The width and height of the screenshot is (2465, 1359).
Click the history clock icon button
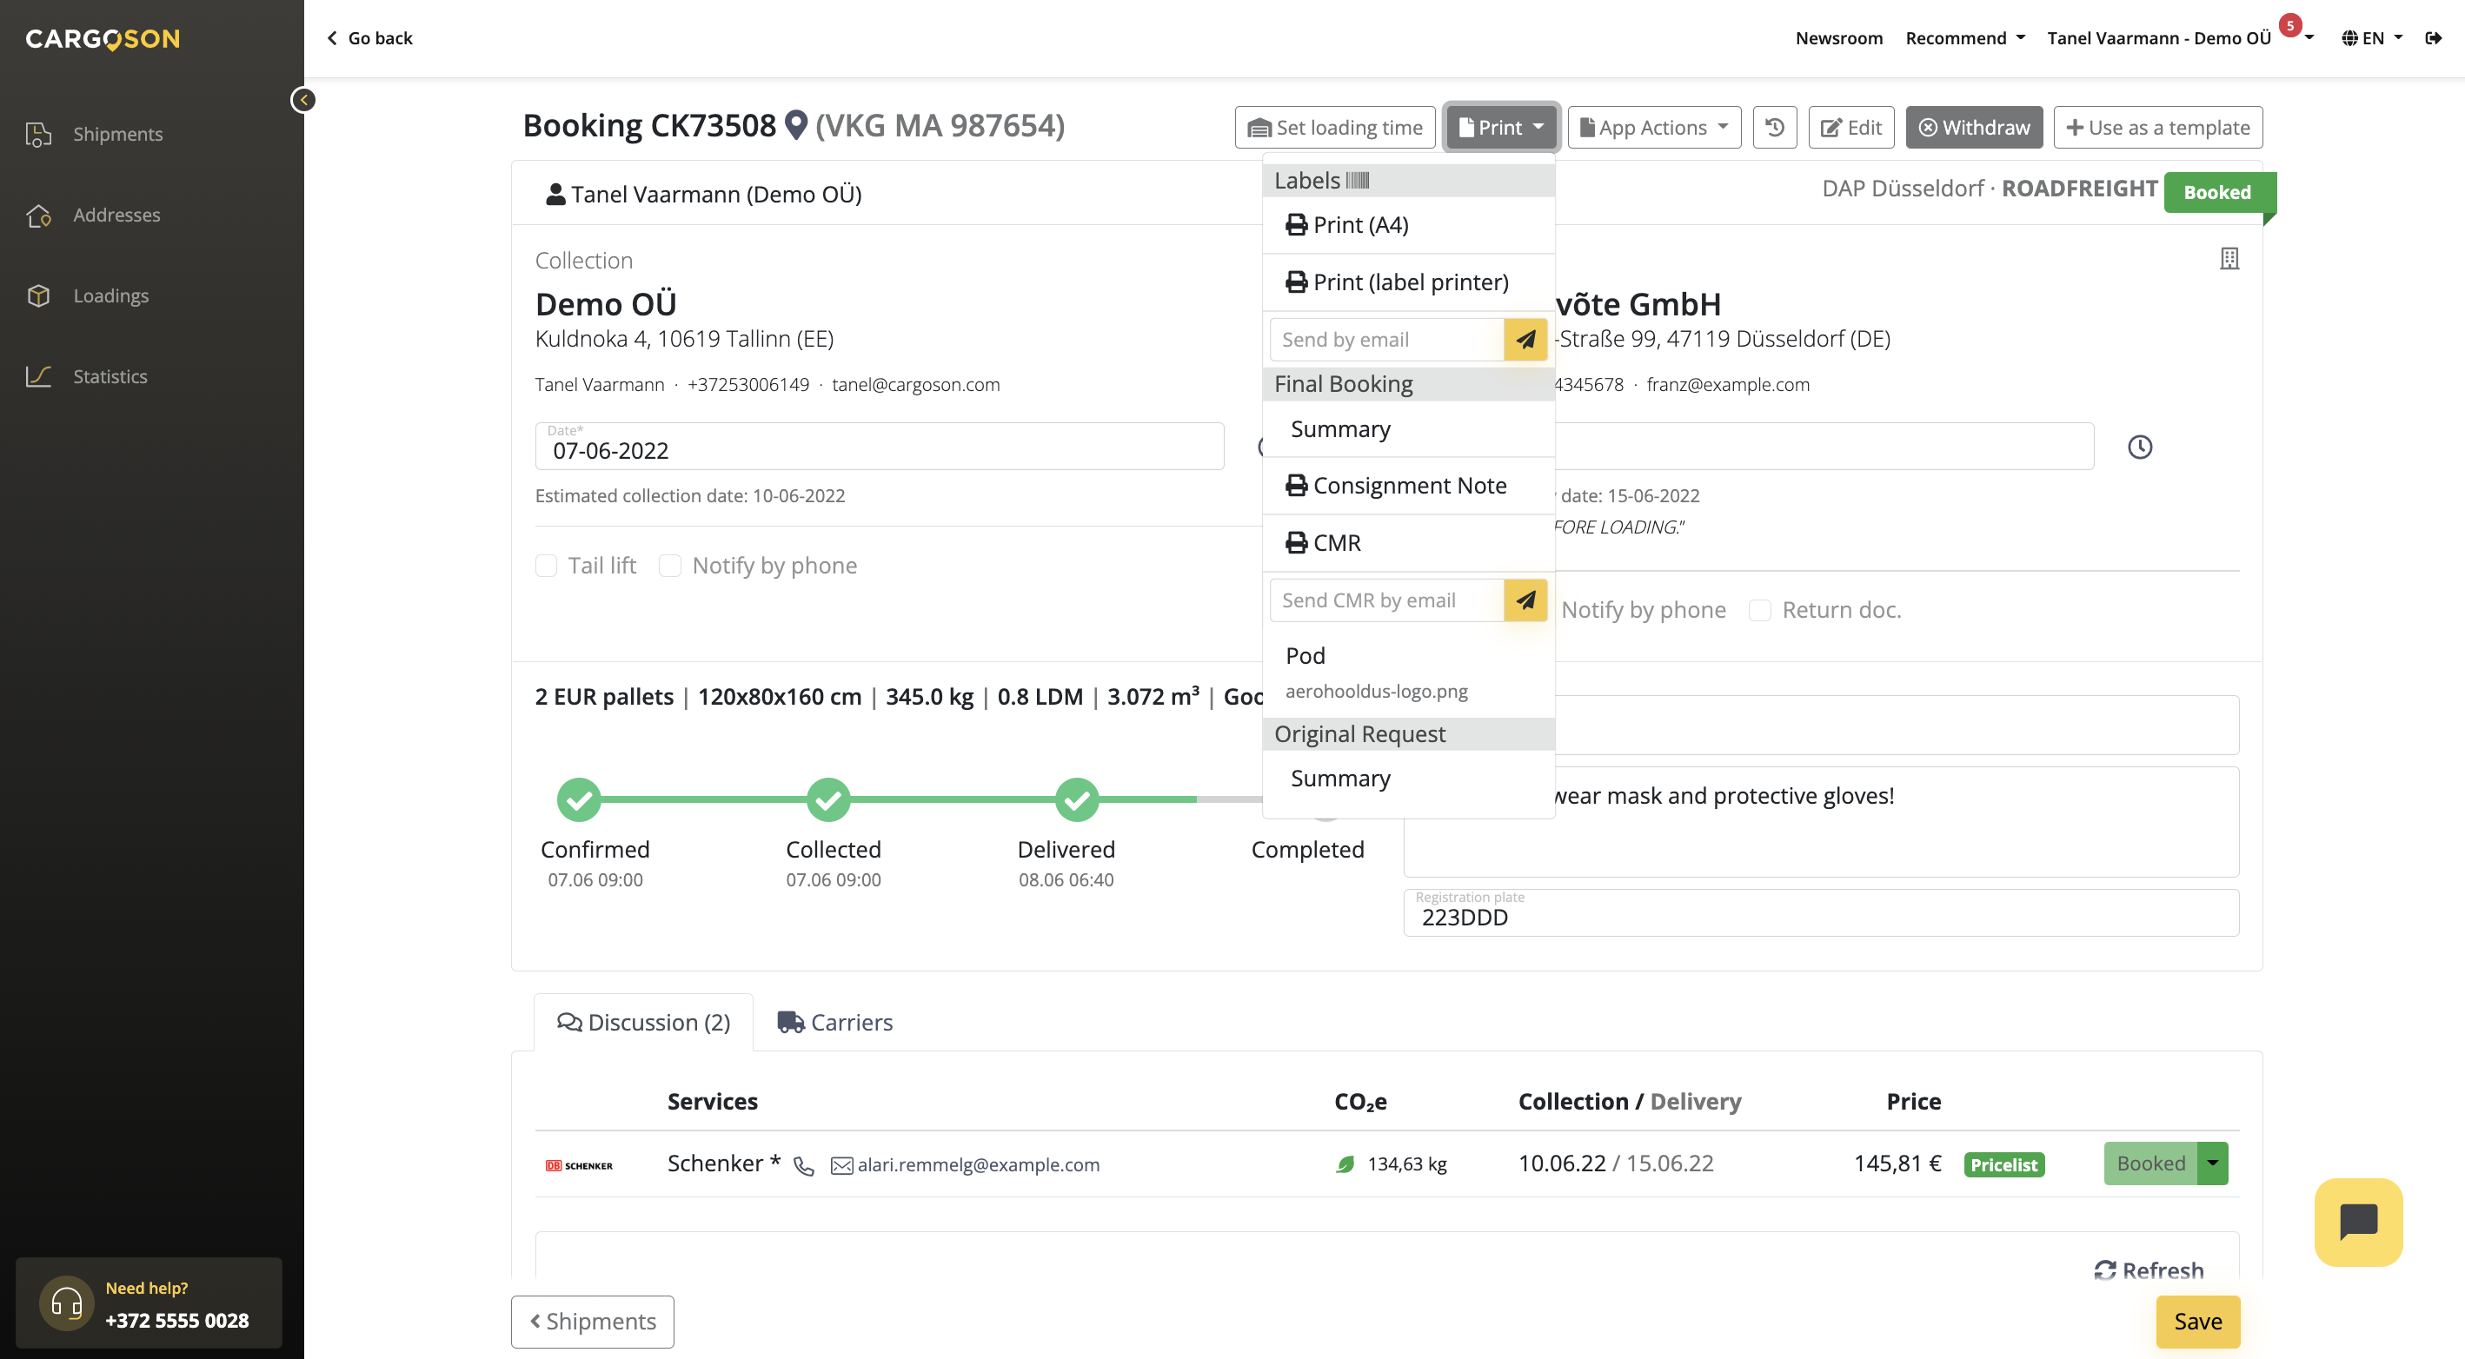click(x=1774, y=127)
